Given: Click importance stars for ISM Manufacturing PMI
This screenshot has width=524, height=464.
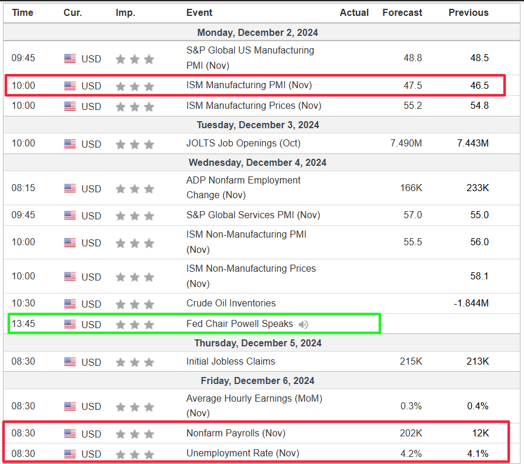Looking at the screenshot, I should 135,86.
